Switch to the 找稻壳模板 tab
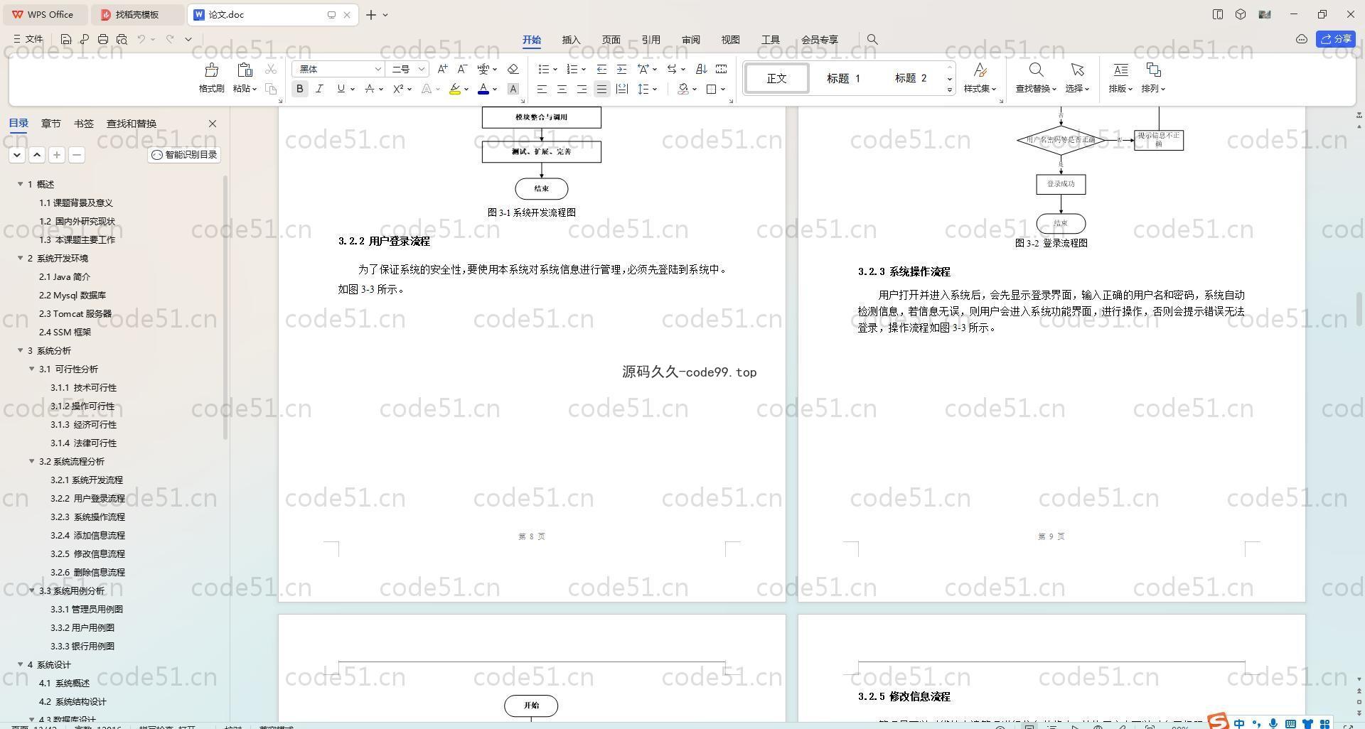1365x729 pixels. (137, 14)
